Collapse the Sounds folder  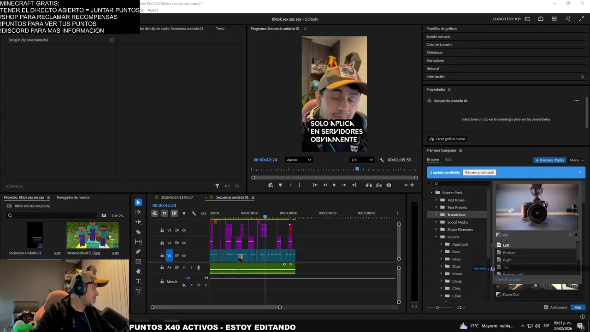click(436, 237)
